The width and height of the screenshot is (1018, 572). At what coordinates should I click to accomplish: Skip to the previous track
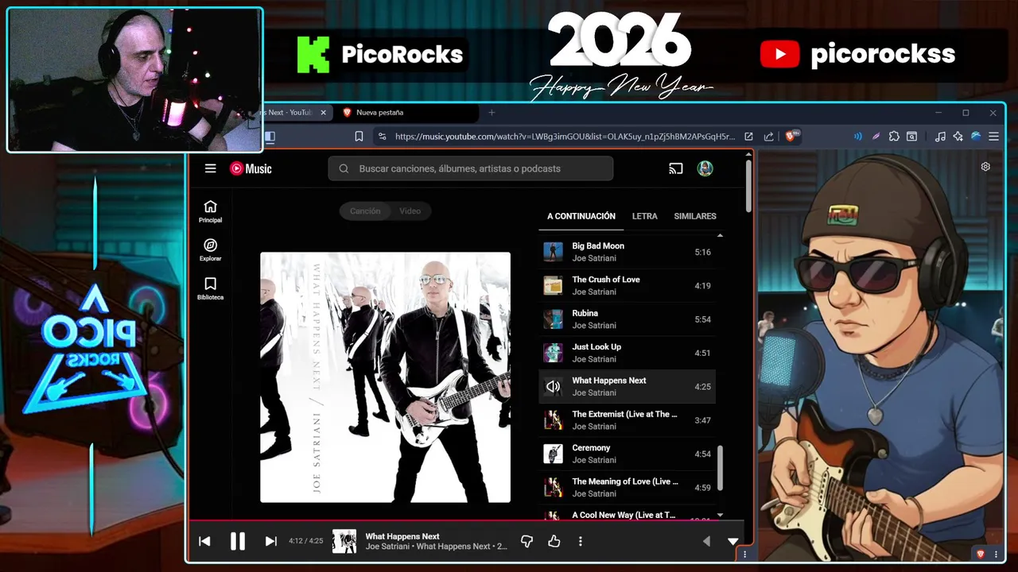click(x=204, y=541)
